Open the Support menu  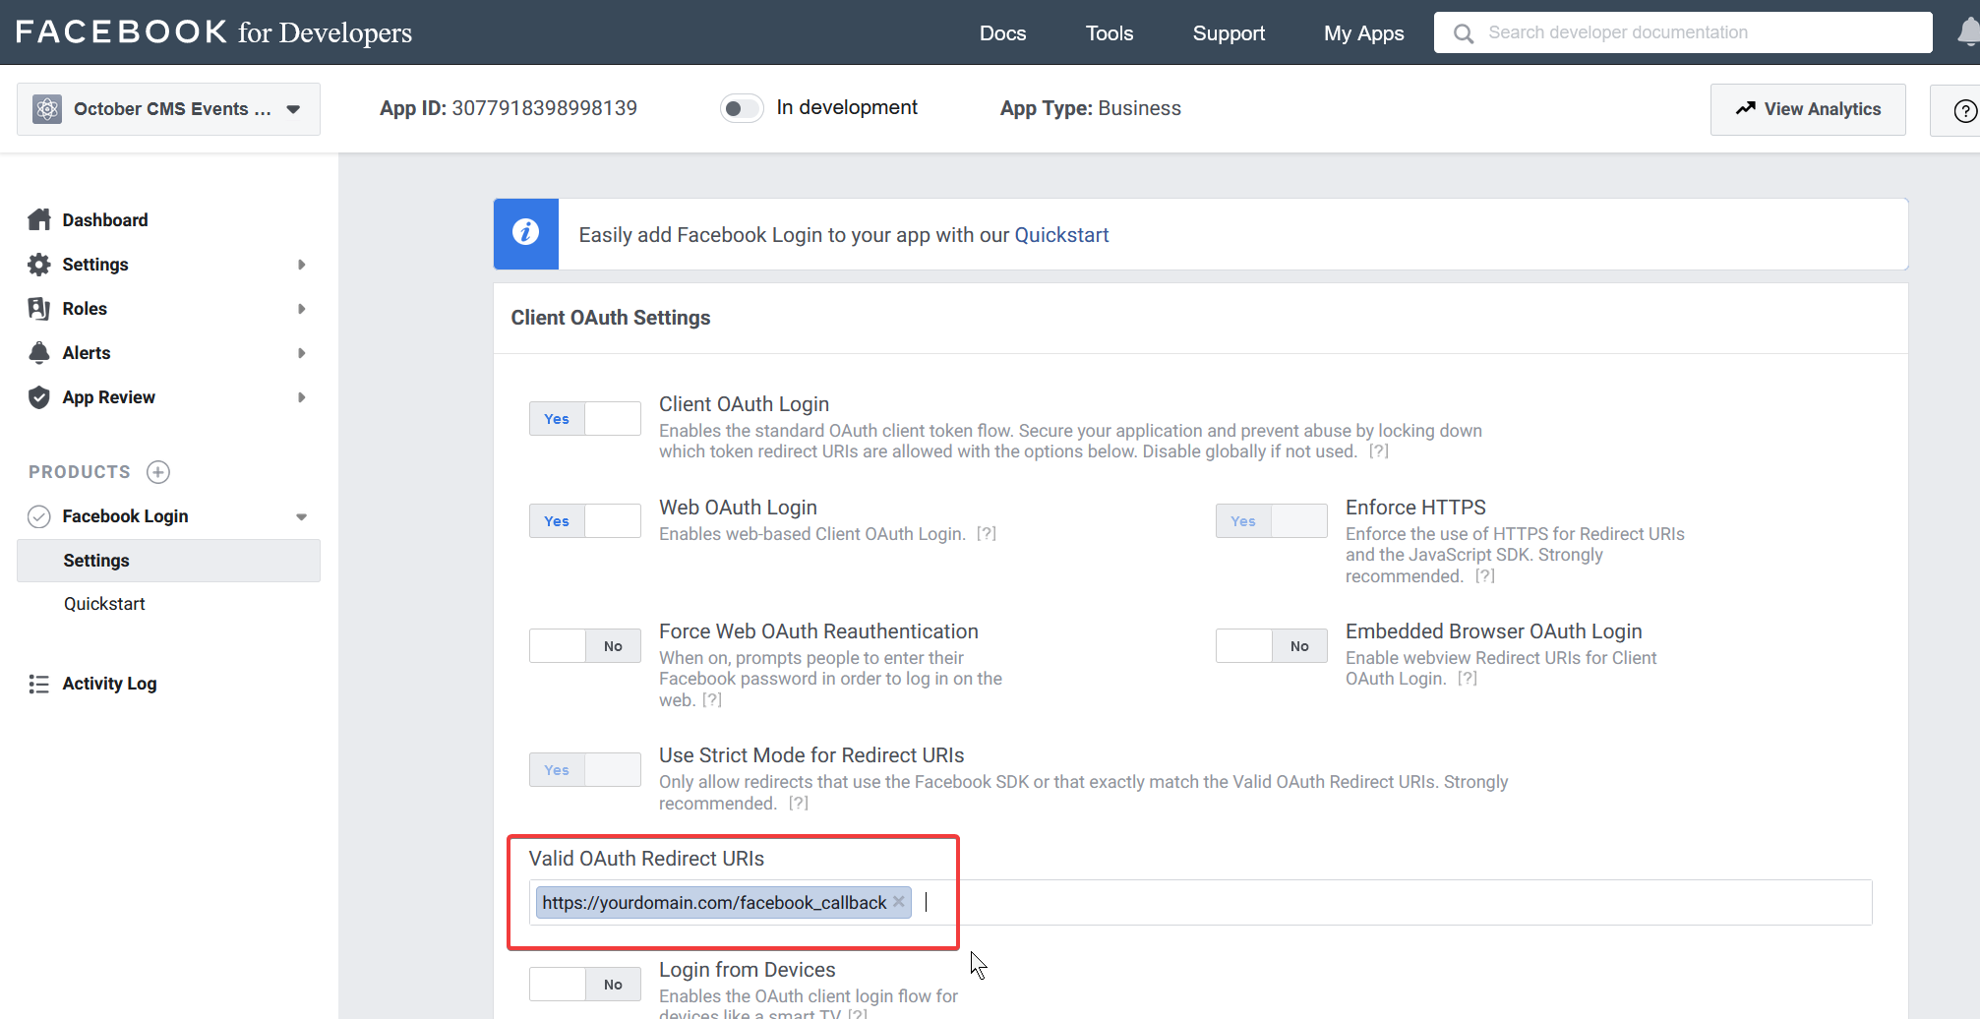1229,33
